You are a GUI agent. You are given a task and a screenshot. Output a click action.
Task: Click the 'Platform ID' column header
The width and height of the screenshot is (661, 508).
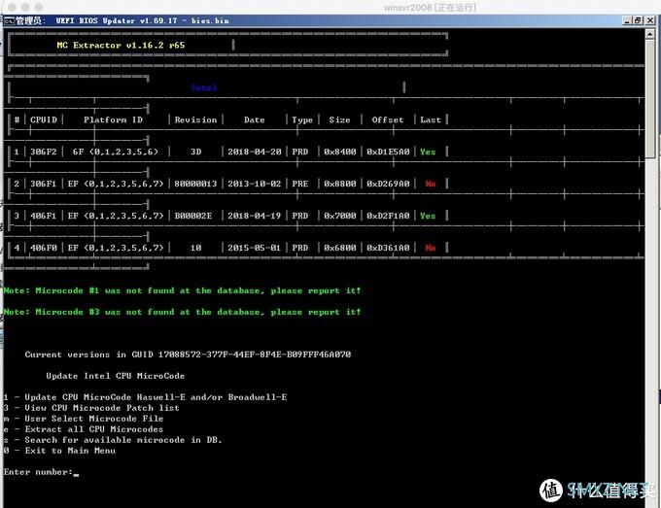pos(113,119)
